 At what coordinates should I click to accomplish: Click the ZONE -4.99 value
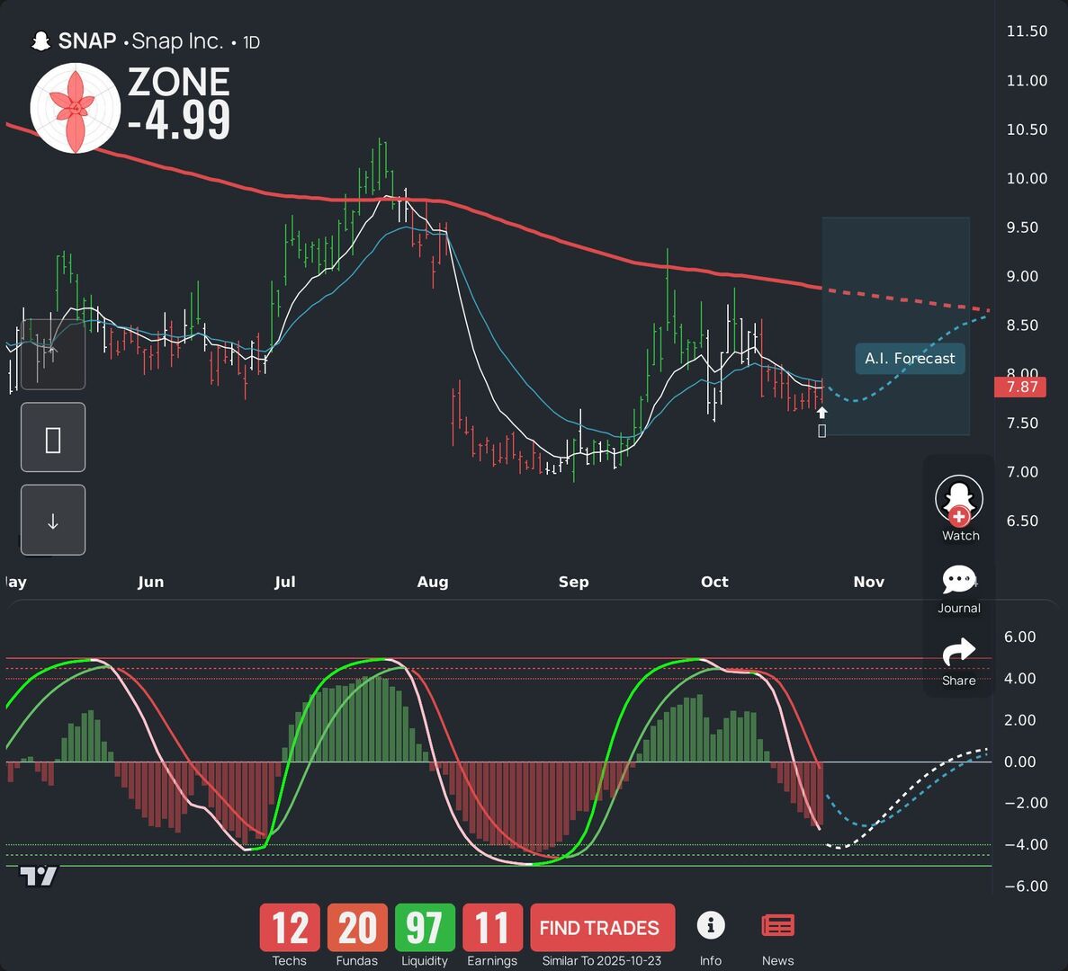[x=179, y=121]
